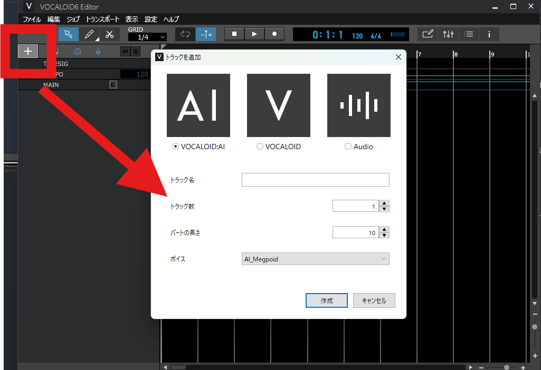Open the トランスポート menu
541x370 pixels.
point(103,19)
